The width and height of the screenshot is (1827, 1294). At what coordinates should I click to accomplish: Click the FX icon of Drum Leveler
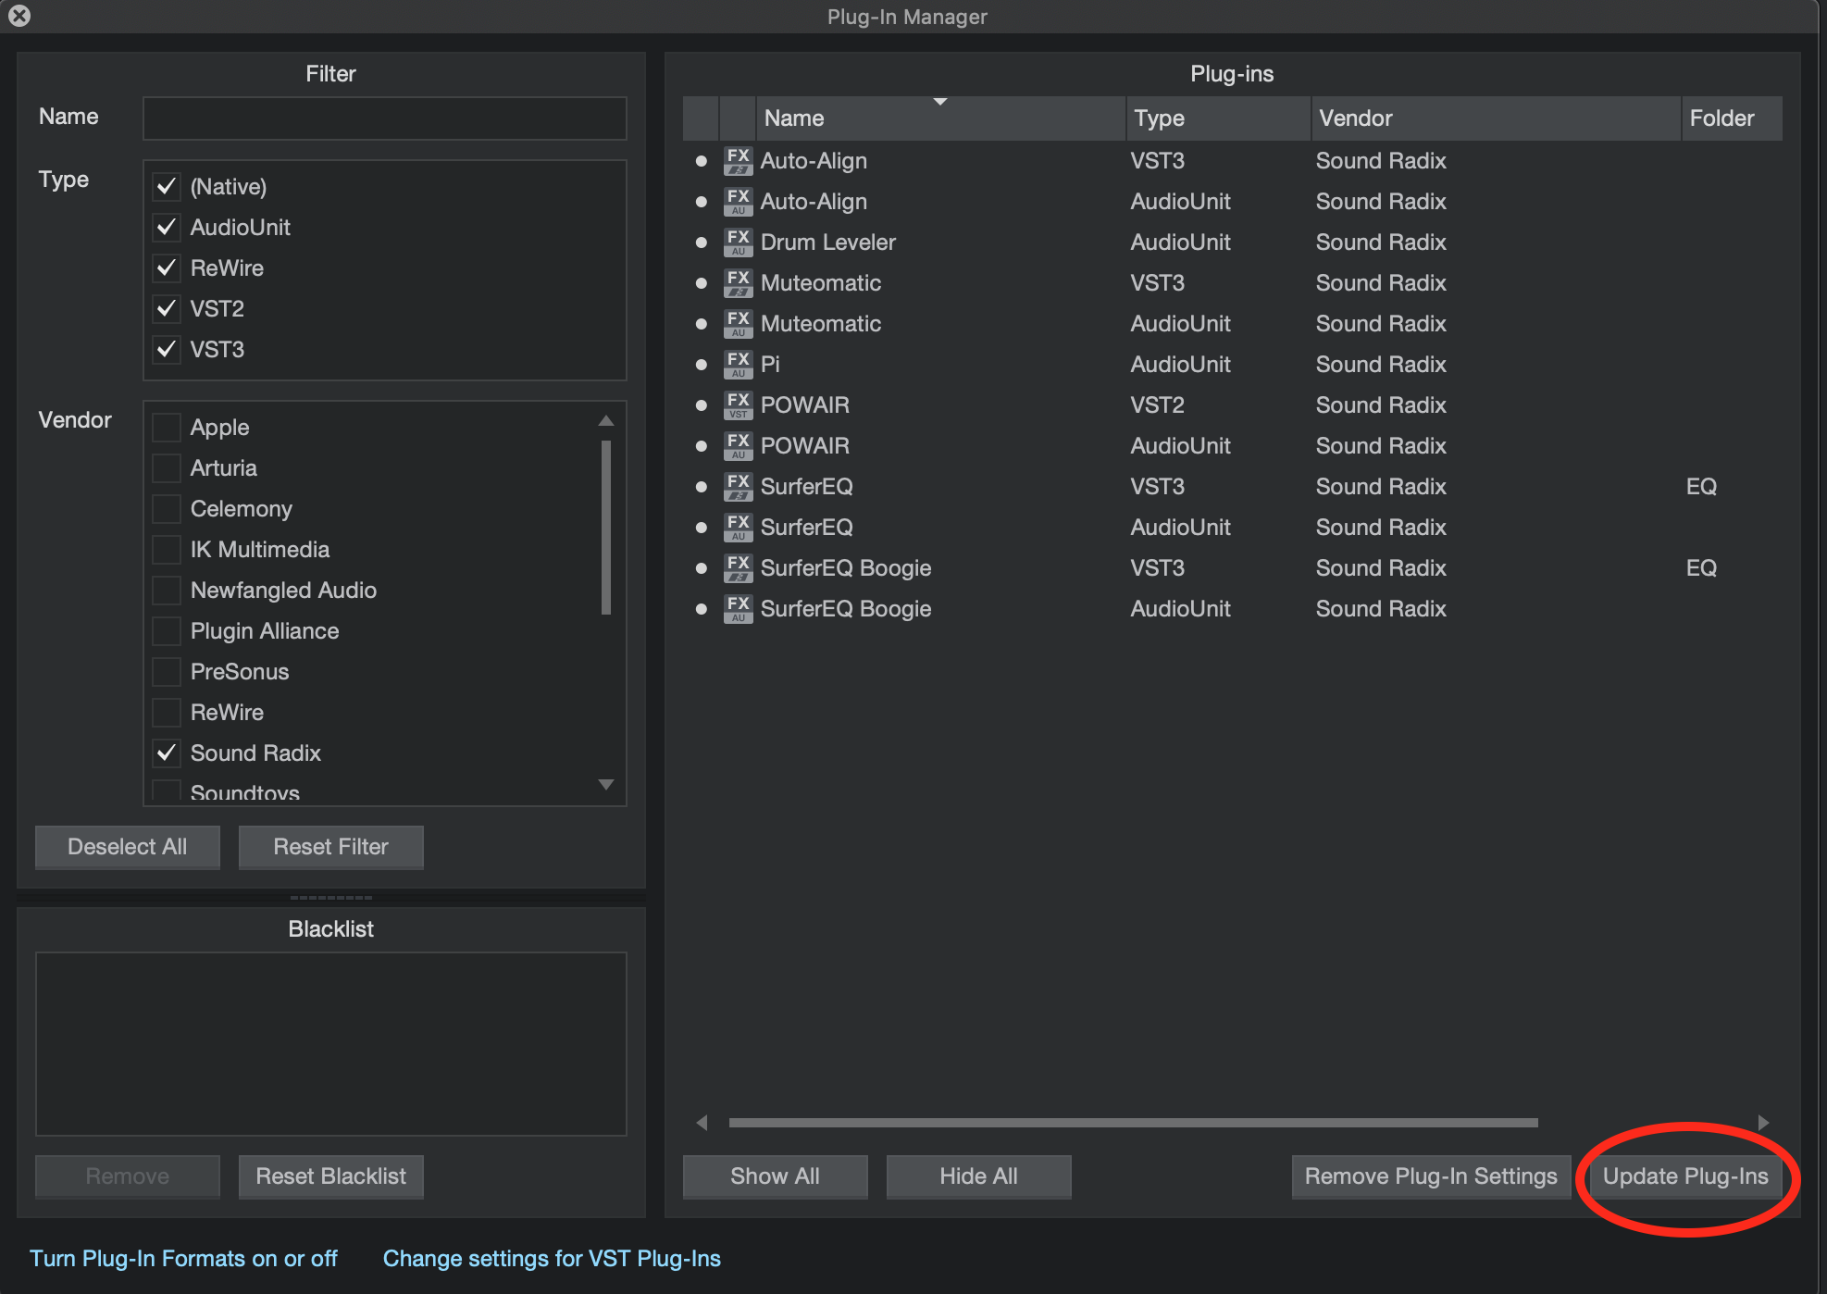coord(738,243)
